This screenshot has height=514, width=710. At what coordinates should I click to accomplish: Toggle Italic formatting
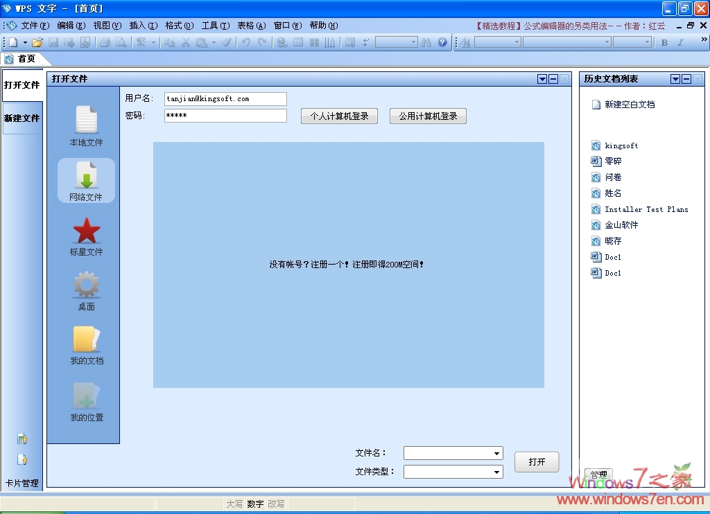(x=680, y=42)
